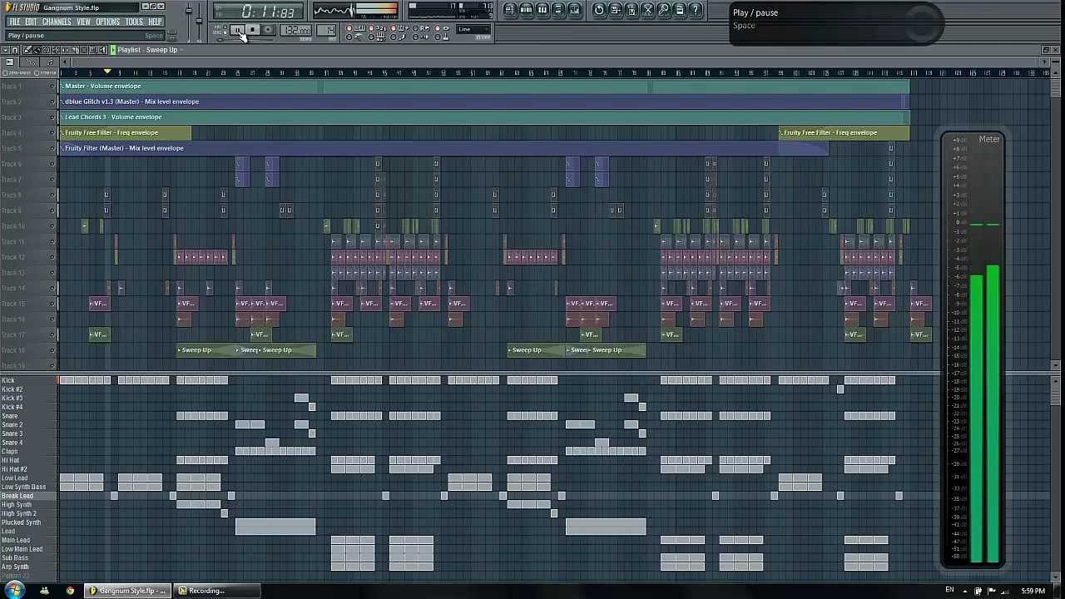Viewport: 1065px width, 599px height.
Task: Open the Step sequencer shortcut icon
Action: [x=526, y=10]
